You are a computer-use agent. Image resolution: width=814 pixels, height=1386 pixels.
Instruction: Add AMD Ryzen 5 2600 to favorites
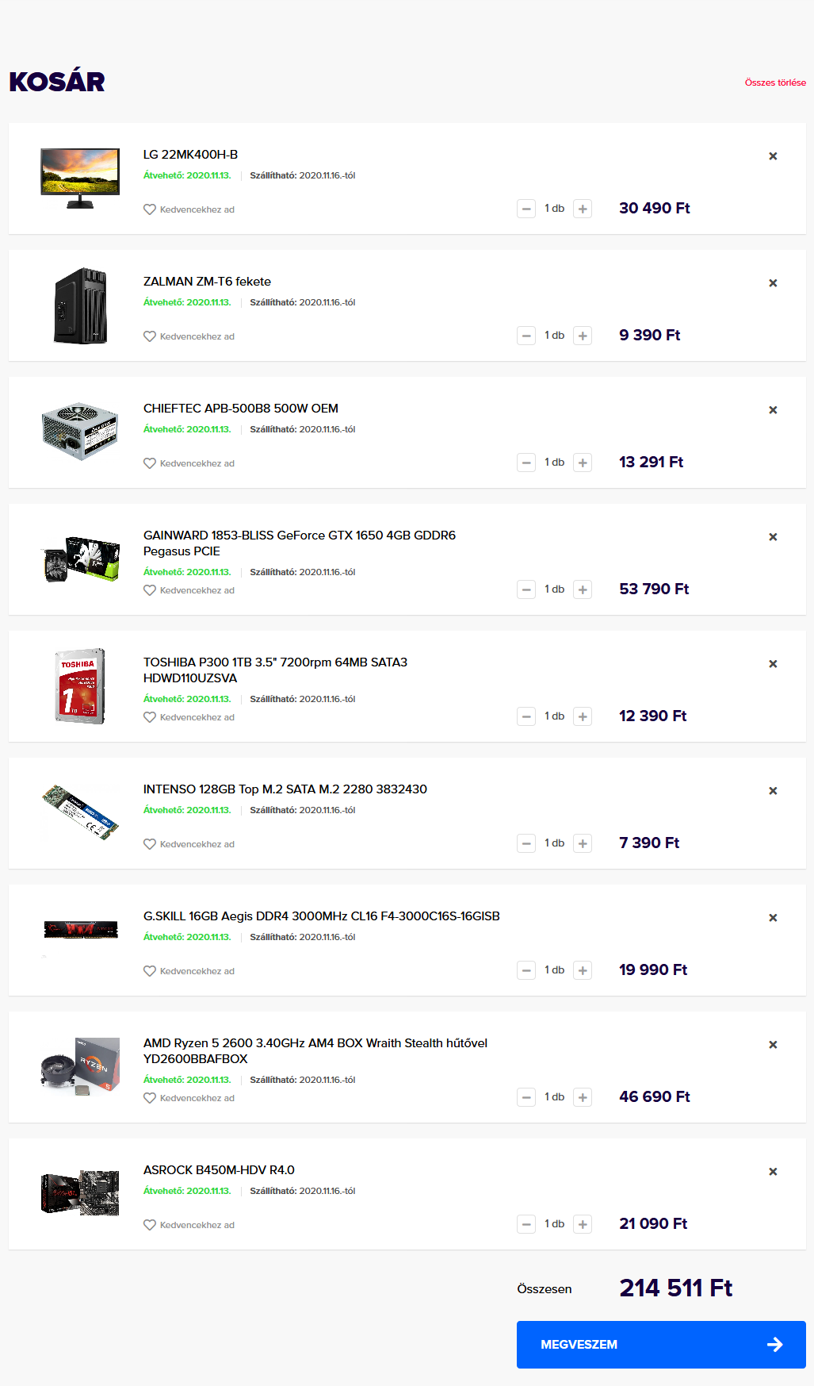150,1098
